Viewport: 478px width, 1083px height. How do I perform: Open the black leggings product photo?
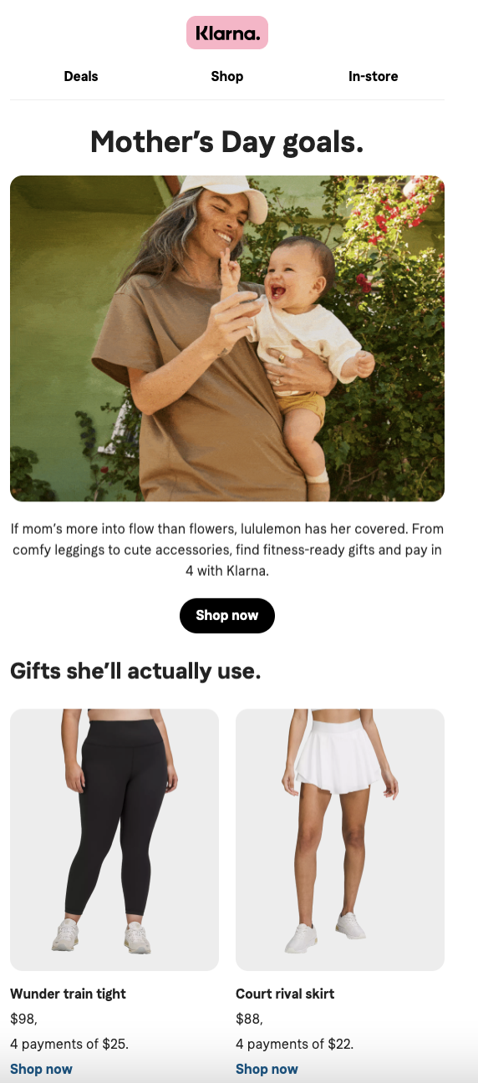click(x=114, y=840)
